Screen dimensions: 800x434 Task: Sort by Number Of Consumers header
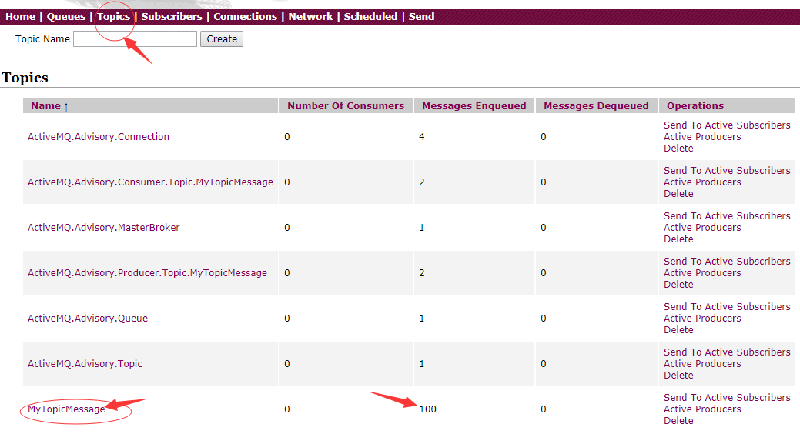(346, 105)
